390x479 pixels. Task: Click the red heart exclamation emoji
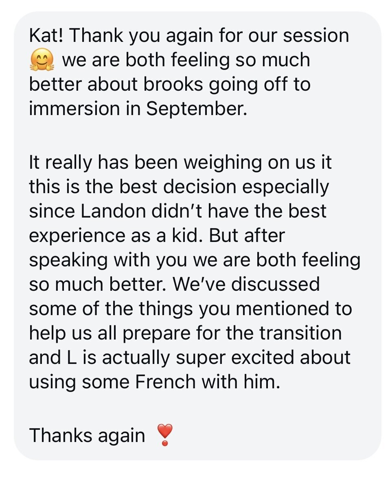[164, 435]
